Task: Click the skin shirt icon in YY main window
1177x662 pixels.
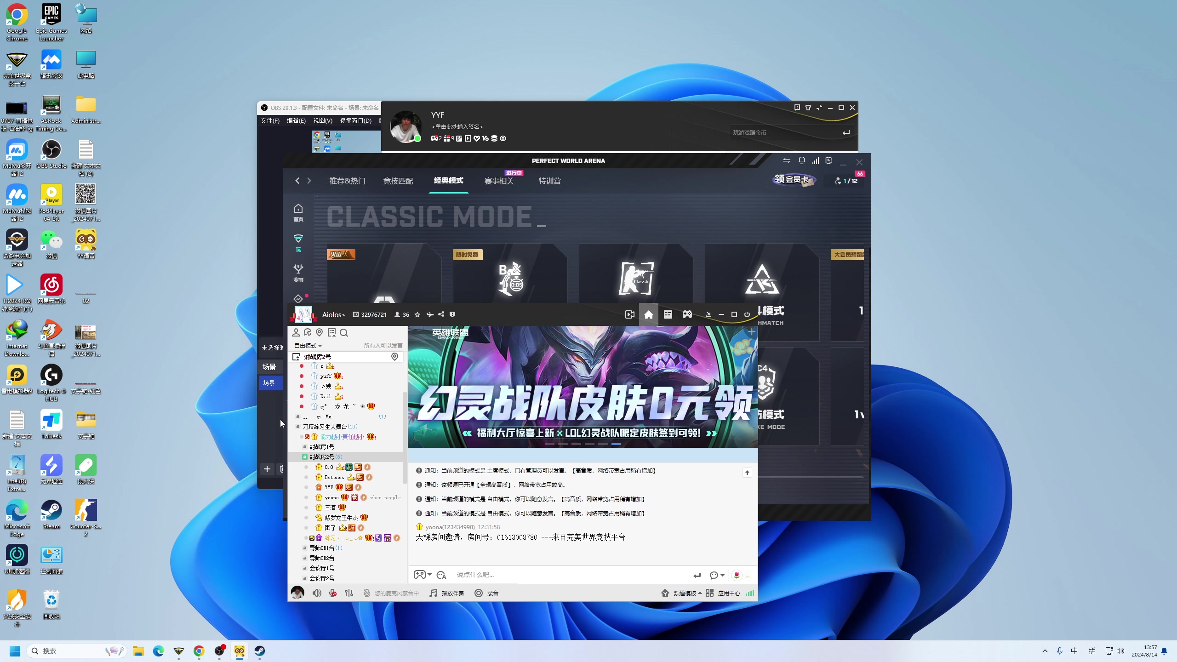Action: click(808, 108)
